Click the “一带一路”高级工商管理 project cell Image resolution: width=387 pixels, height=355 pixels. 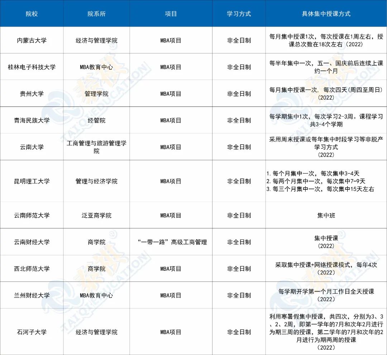pos(171,242)
